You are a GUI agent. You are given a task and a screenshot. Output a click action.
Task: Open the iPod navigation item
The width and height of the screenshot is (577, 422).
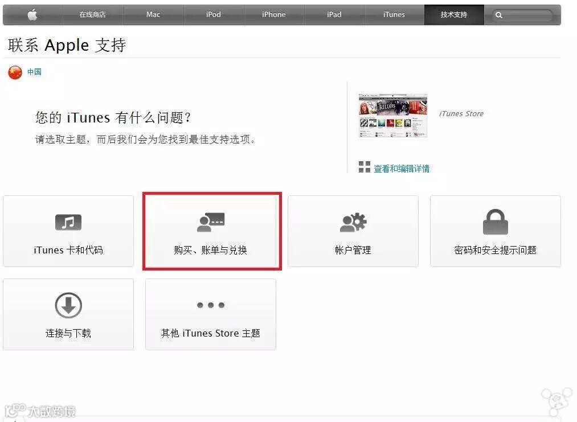tap(214, 15)
